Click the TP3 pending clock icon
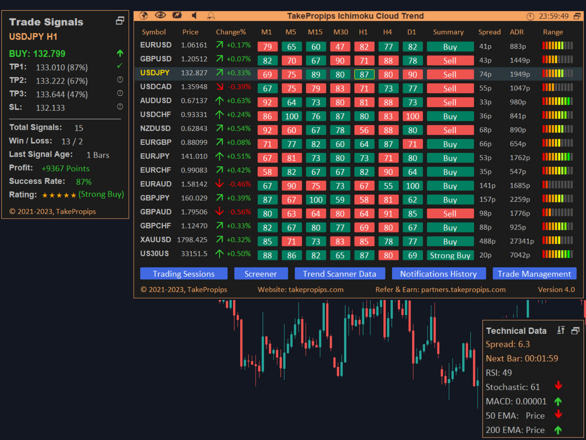The height and width of the screenshot is (440, 586). coord(120,93)
